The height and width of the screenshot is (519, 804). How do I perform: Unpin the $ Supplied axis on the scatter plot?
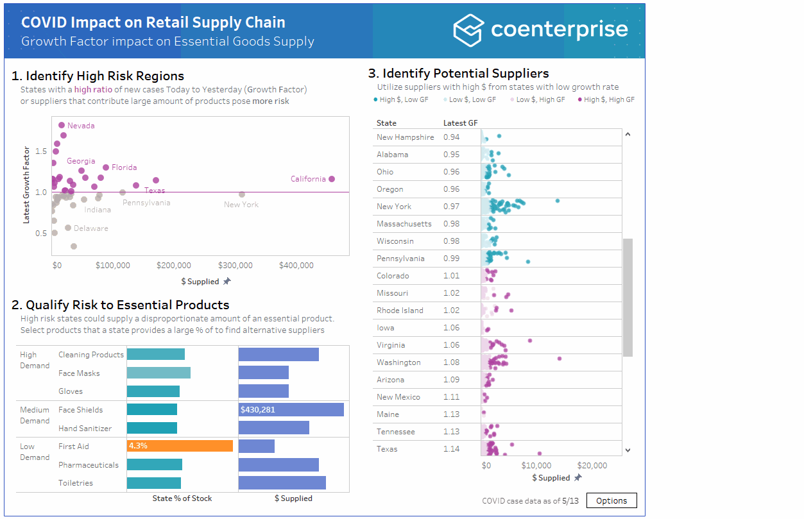(228, 281)
